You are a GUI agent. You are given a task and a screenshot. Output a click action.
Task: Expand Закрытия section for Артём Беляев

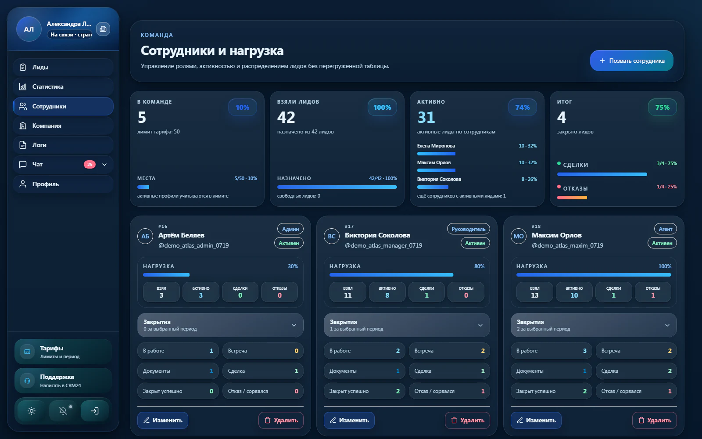click(x=220, y=325)
